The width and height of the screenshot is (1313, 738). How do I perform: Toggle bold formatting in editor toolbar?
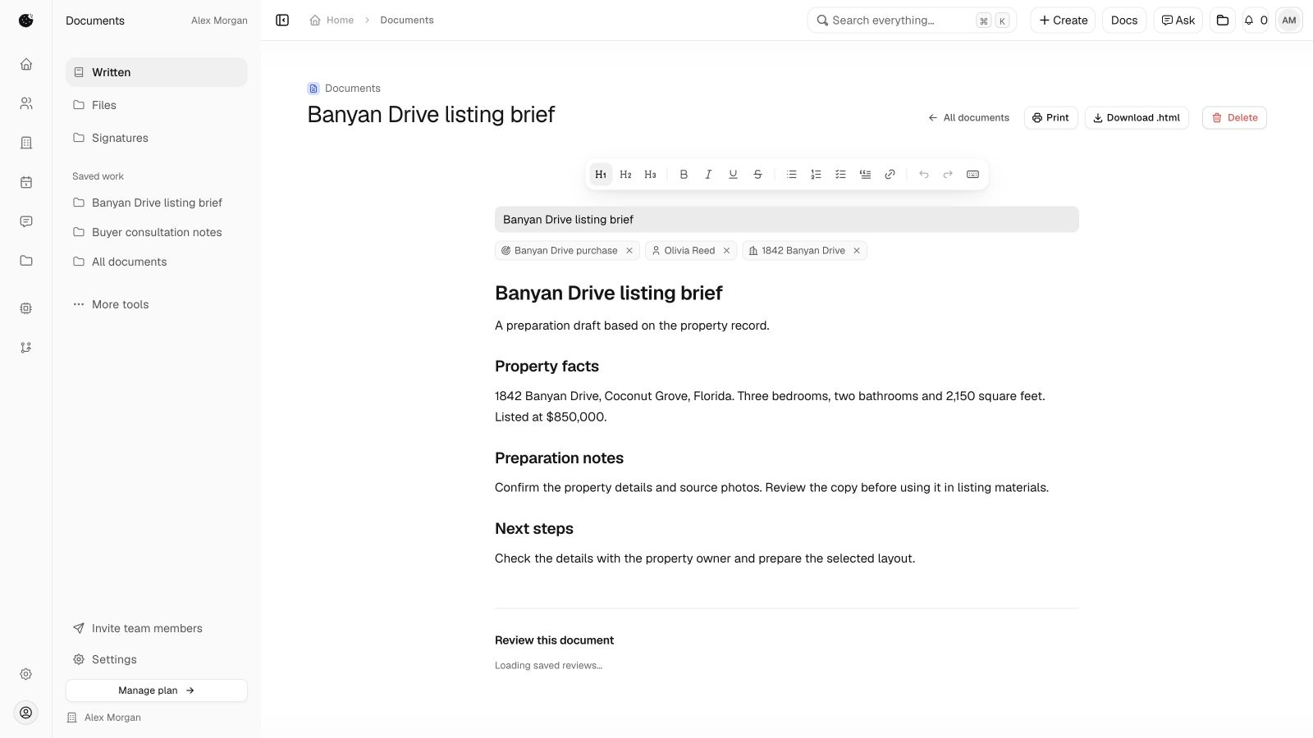tap(684, 174)
